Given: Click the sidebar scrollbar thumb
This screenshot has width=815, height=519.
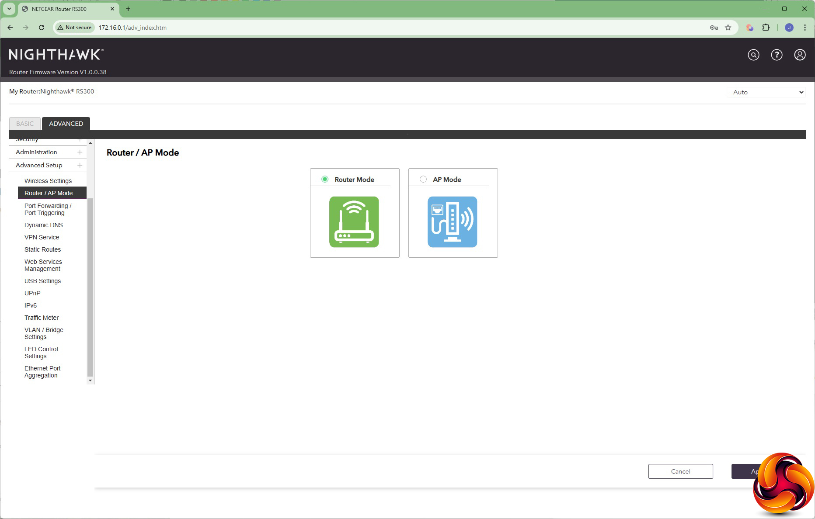Looking at the screenshot, I should click(x=91, y=287).
